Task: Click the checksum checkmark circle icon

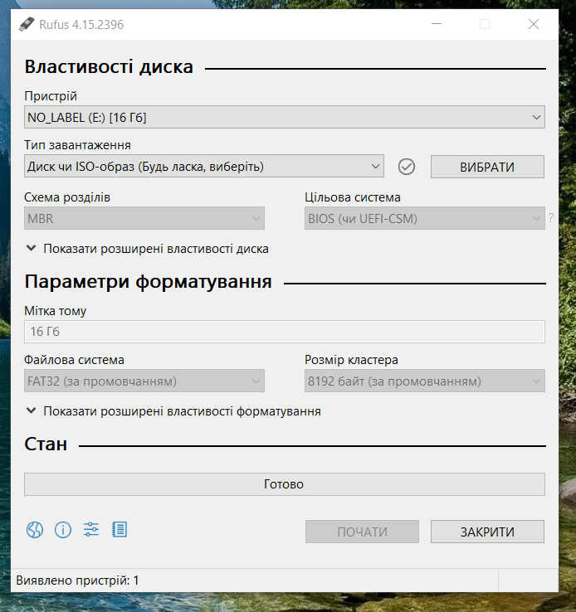Action: click(x=407, y=167)
